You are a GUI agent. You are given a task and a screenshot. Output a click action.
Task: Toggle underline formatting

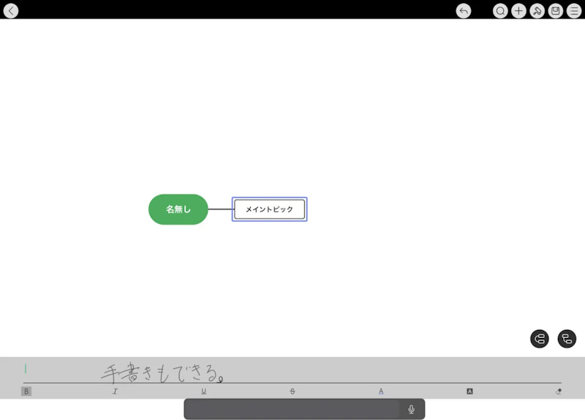click(x=204, y=391)
